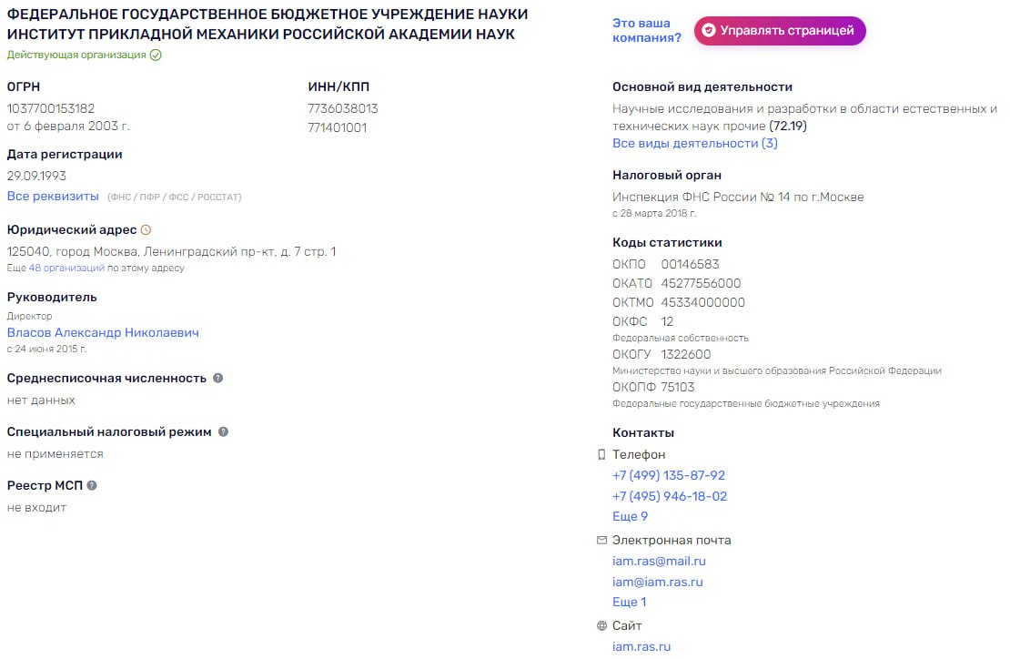This screenshot has width=1010, height=659.
Task: Call phone number +7 (499) 135-87-92
Action: point(669,475)
